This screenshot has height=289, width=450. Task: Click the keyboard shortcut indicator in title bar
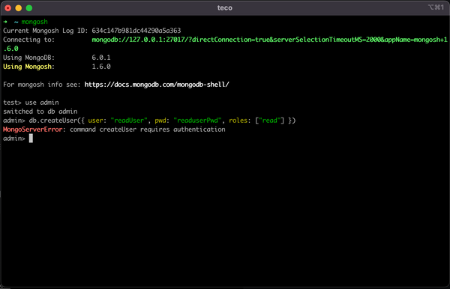pos(436,7)
